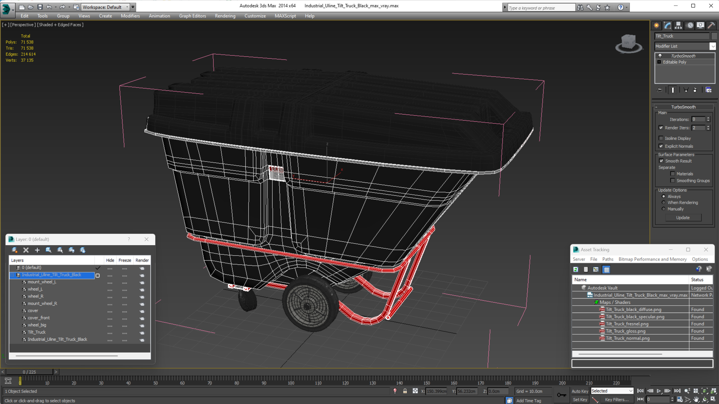This screenshot has height=404, width=719.
Task: Click the Save File toolbar icon
Action: click(x=40, y=7)
